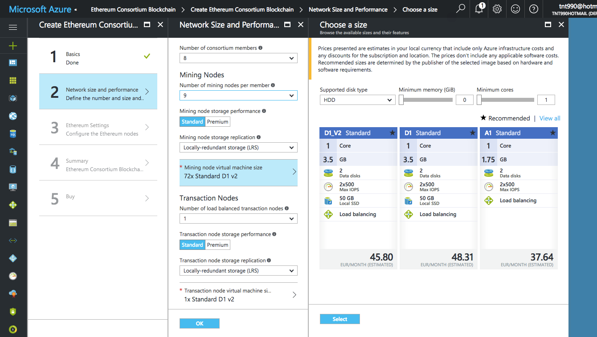The width and height of the screenshot is (597, 337).
Task: Open the Virtual networks arrows icon
Action: tap(13, 241)
